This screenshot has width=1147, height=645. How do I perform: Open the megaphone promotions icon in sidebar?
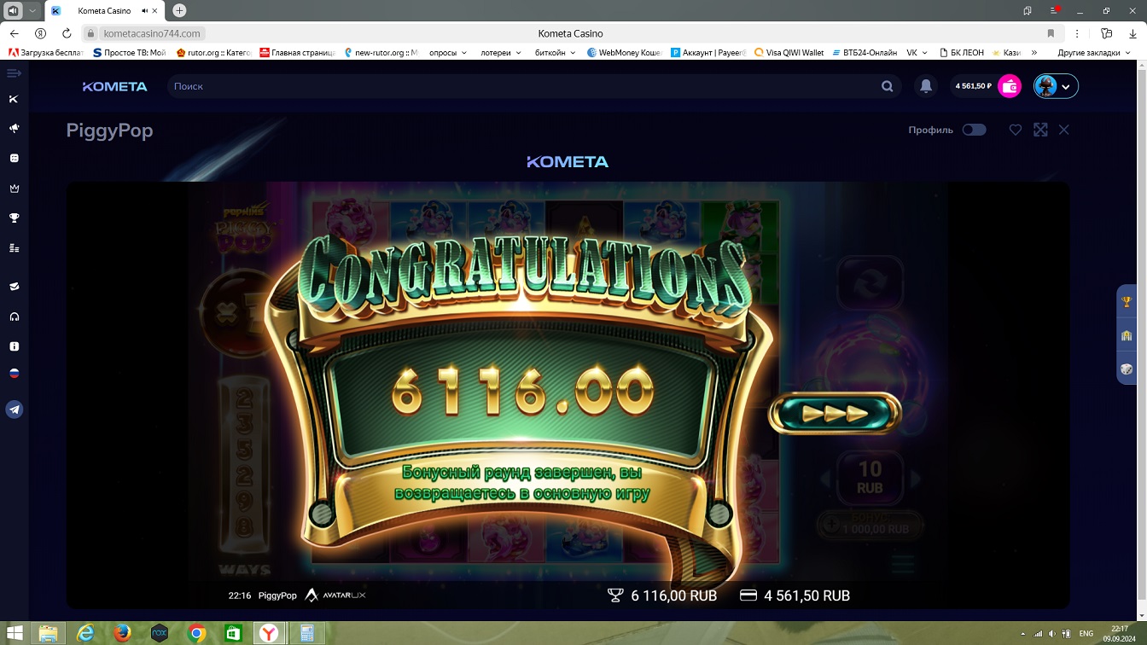coord(14,128)
